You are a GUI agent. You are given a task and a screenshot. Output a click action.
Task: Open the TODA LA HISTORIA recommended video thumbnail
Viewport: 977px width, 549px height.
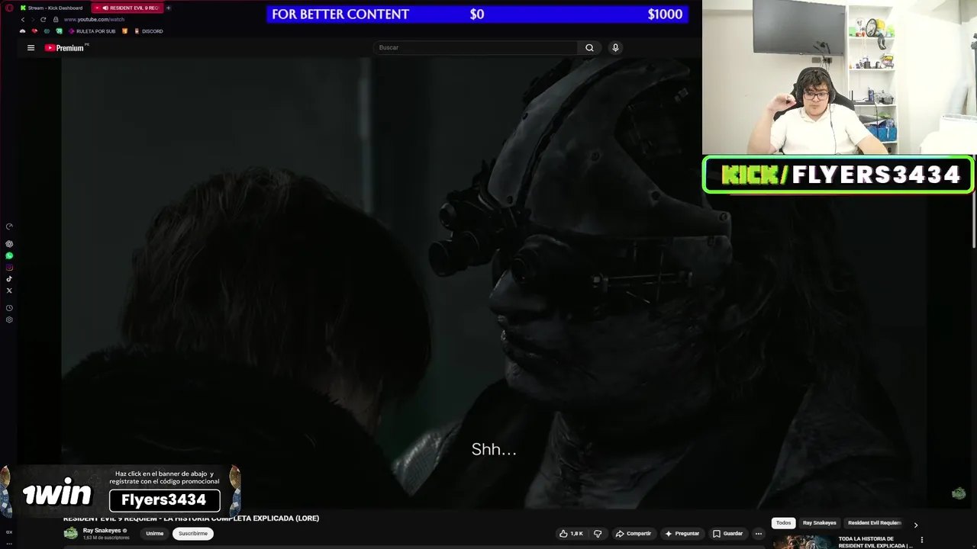(x=803, y=542)
